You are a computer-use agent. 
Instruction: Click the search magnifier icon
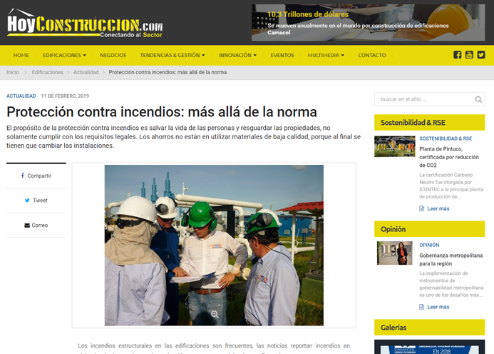pyautogui.click(x=478, y=99)
